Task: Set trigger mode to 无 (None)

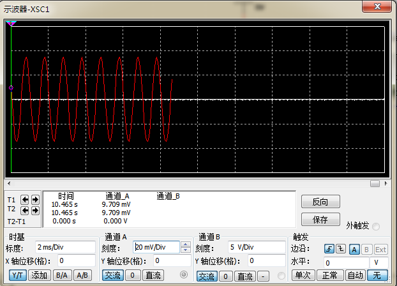Action: click(x=377, y=275)
